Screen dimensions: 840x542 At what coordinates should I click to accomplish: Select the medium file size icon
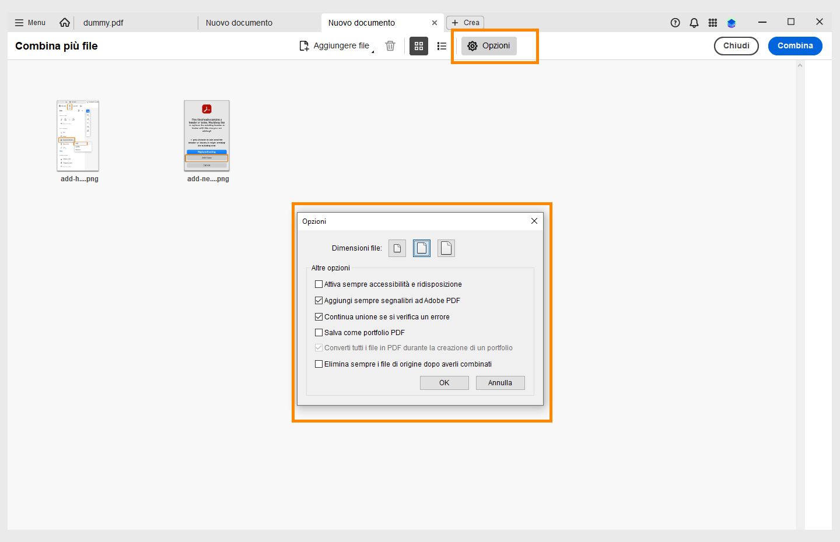coord(421,248)
